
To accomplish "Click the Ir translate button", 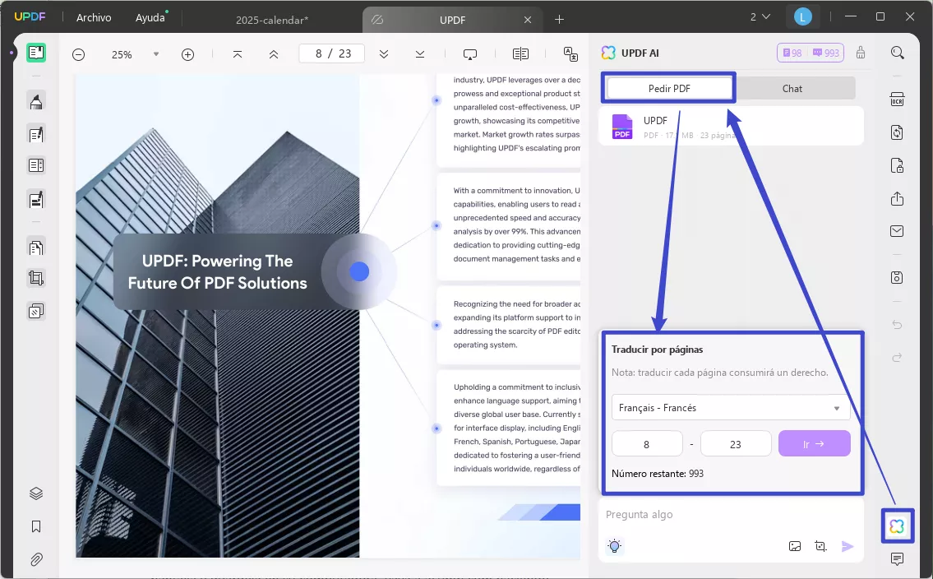I will [814, 443].
